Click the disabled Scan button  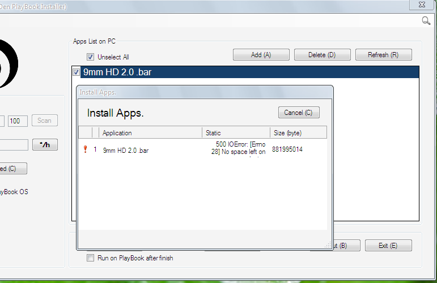pyautogui.click(x=45, y=121)
